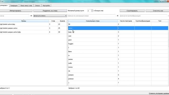
Task: Open the Списки tab
Action: [x=37, y=6]
